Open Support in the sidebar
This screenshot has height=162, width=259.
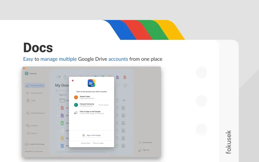point(31,133)
